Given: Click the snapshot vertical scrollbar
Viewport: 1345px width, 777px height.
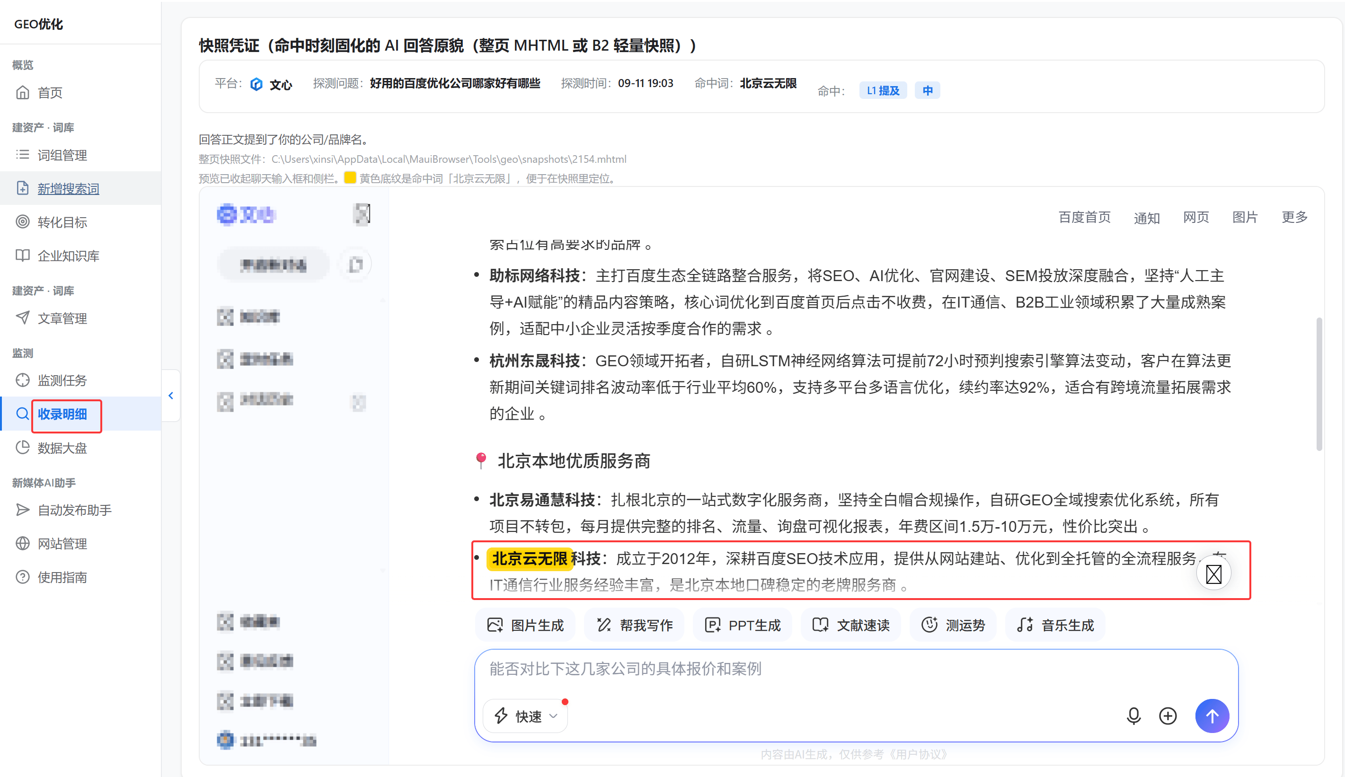Looking at the screenshot, I should click(1319, 384).
